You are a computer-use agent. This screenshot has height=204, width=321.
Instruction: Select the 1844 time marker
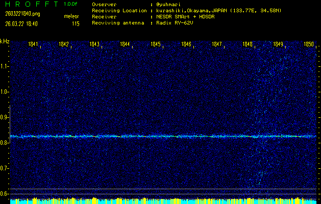125,44
